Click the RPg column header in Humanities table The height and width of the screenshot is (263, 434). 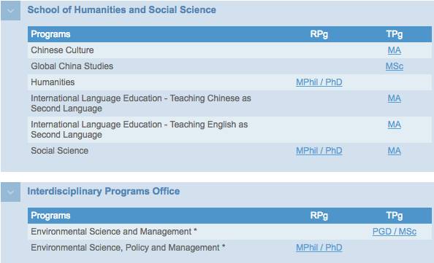319,34
